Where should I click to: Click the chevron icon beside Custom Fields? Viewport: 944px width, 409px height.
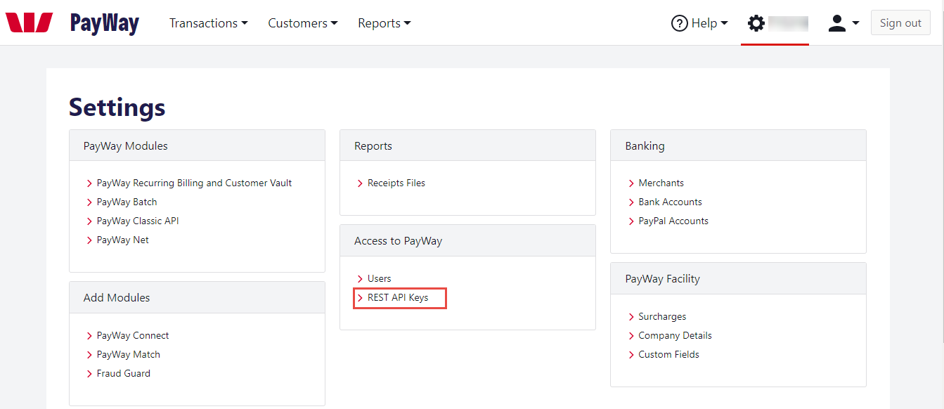point(631,355)
